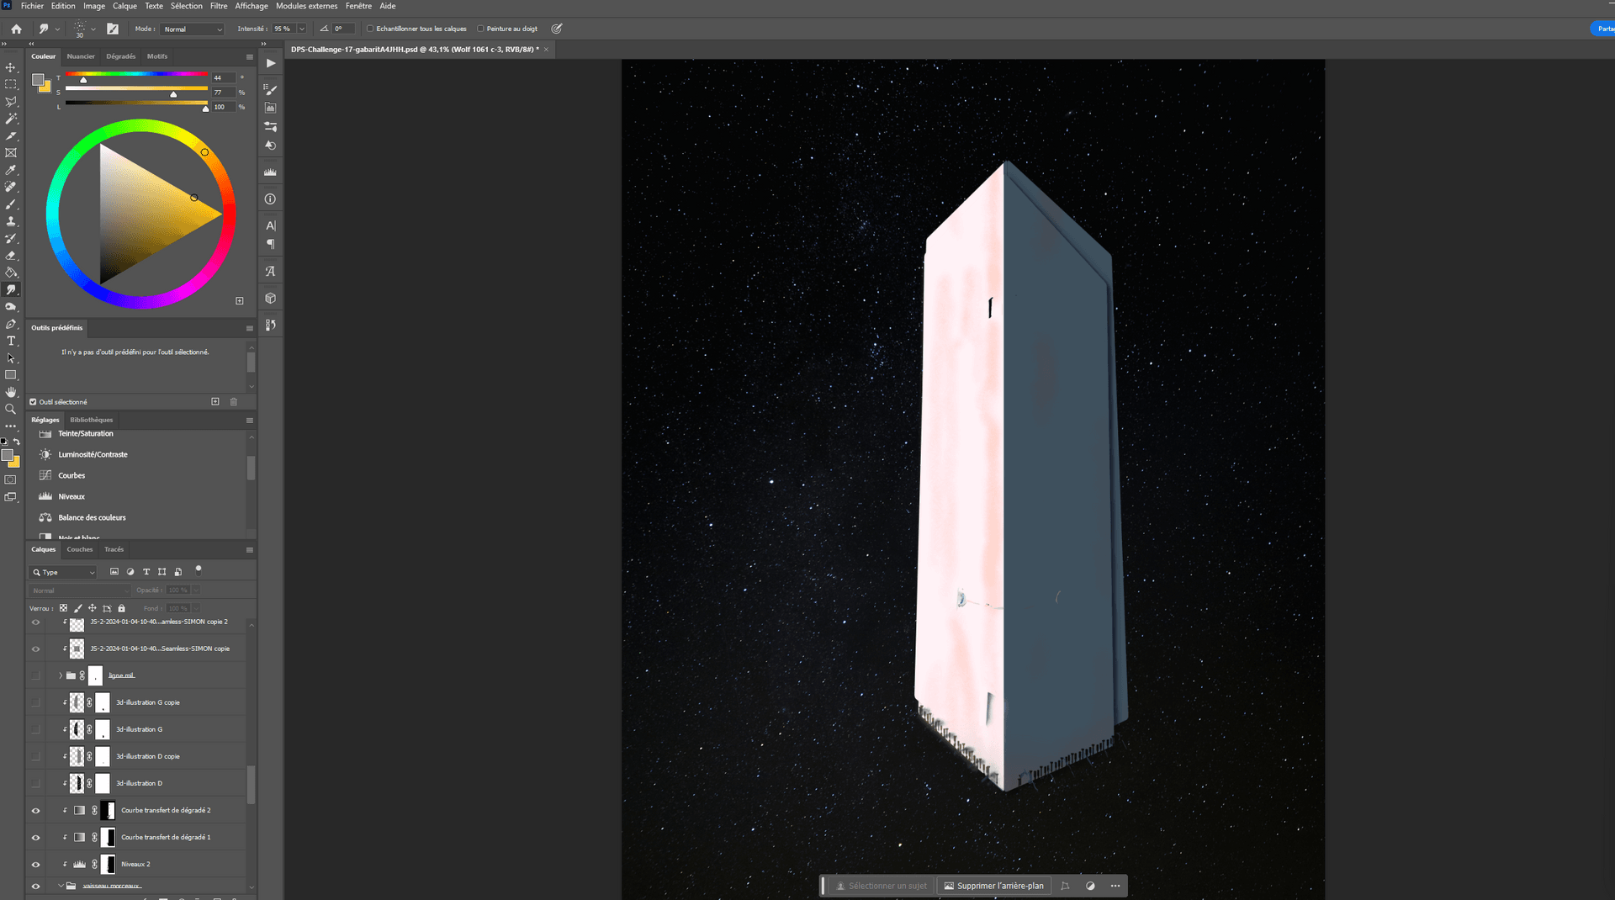Select the Magic Wand tool

tap(11, 119)
